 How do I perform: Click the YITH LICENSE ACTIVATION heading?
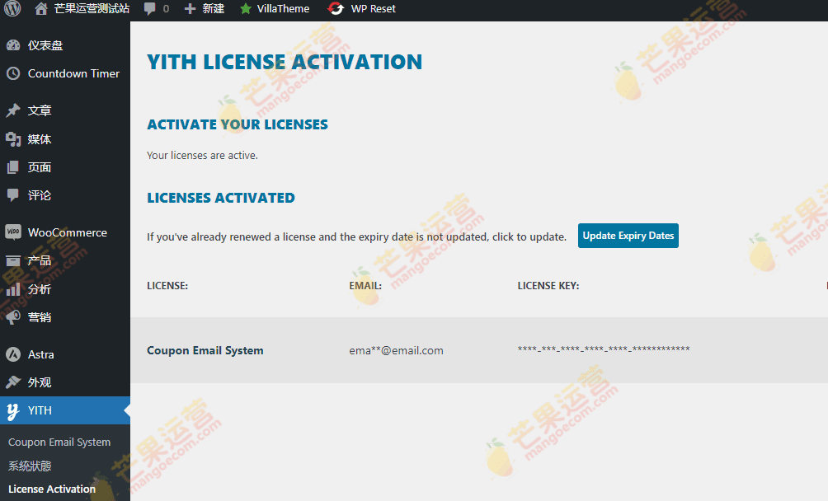point(285,62)
